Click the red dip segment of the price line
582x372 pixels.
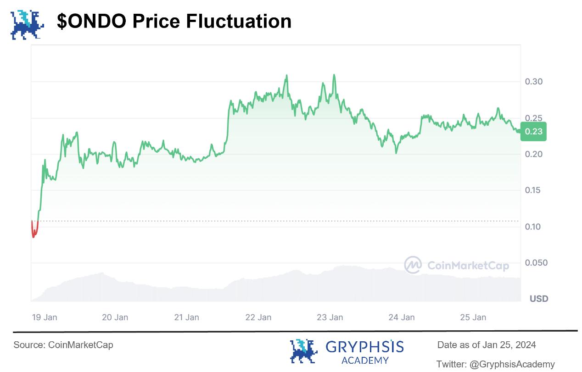coord(34,231)
